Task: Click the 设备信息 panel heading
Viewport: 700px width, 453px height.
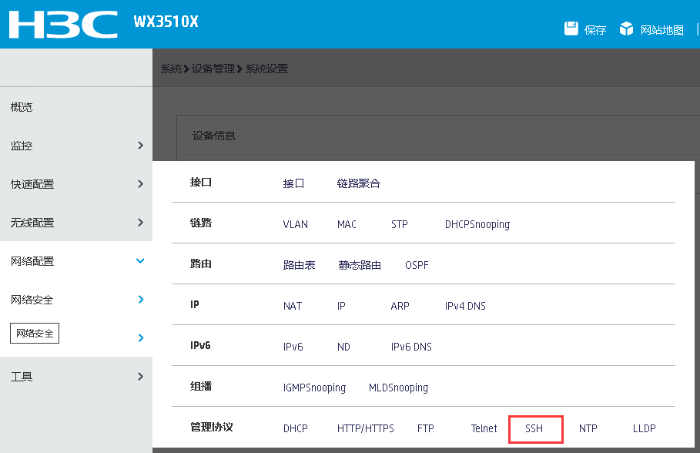Action: pyautogui.click(x=214, y=136)
